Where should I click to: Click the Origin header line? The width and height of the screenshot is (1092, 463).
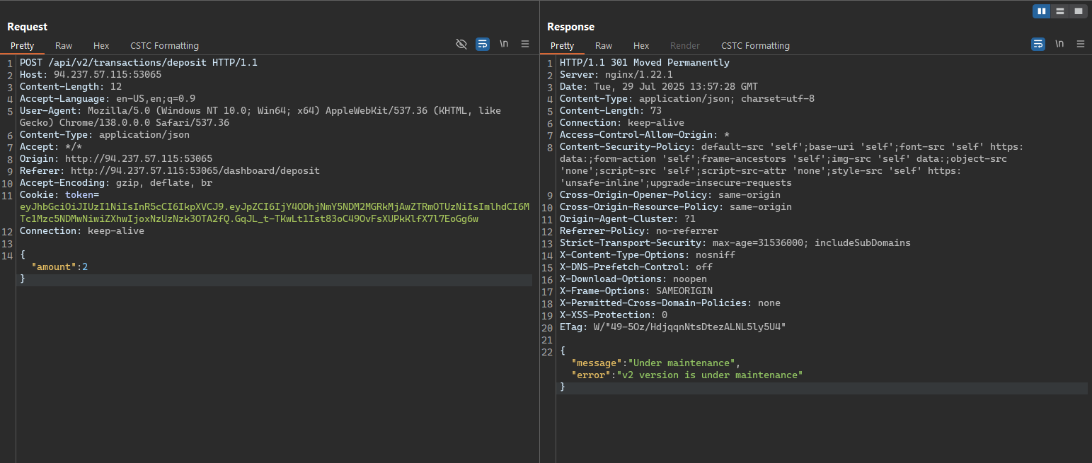[116, 158]
